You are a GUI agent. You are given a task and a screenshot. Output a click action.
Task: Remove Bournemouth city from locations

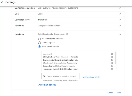(x=112, y=60)
